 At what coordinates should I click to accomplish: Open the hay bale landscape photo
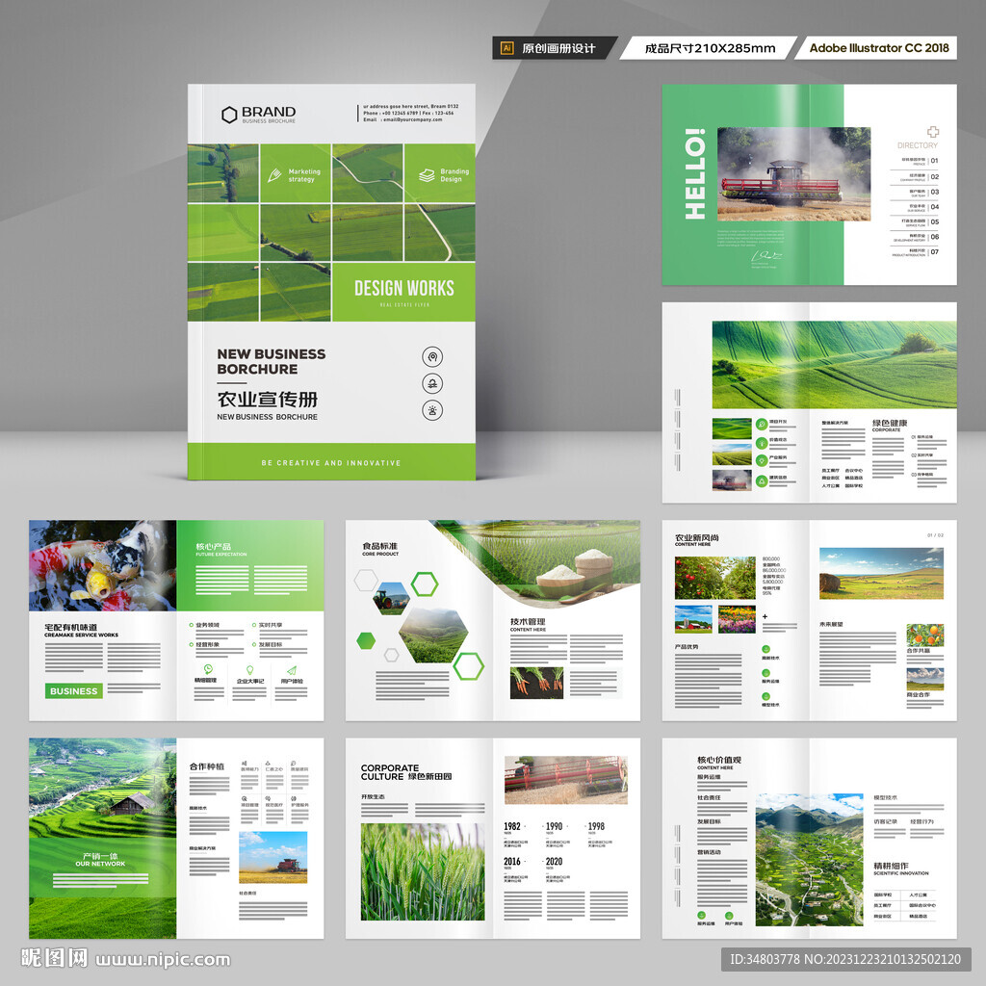tap(881, 573)
